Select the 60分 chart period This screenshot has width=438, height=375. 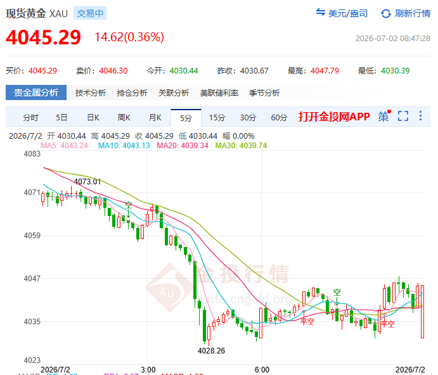coord(279,118)
